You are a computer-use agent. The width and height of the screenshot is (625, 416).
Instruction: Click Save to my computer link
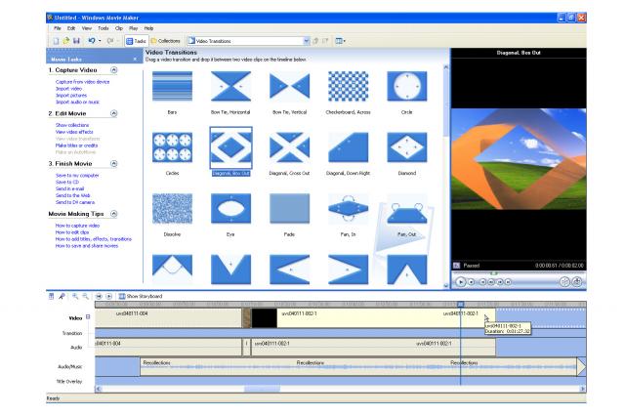pos(77,176)
